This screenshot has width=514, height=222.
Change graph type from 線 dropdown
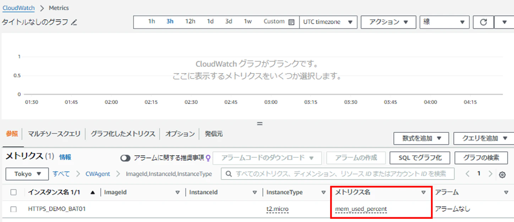point(444,22)
